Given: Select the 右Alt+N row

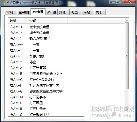Looking at the screenshot, I should pyautogui.click(x=66, y=97).
